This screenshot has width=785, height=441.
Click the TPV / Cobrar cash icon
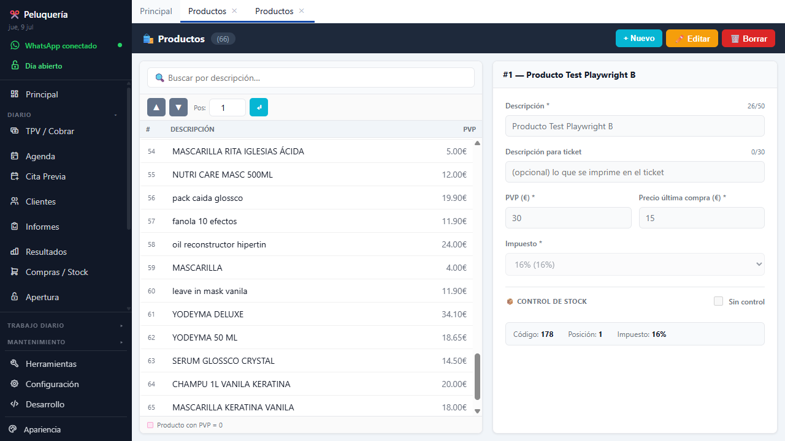(15, 131)
